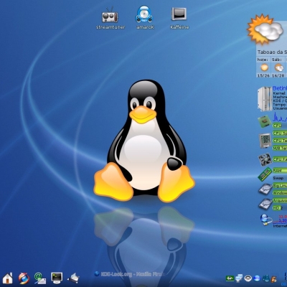Click the CPU fan icon
287x287 pixels.
265,159
